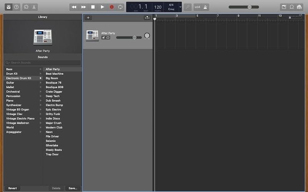Focus the Search Sounds field
Viewport: 308px width, 192px height.
(x=43, y=63)
